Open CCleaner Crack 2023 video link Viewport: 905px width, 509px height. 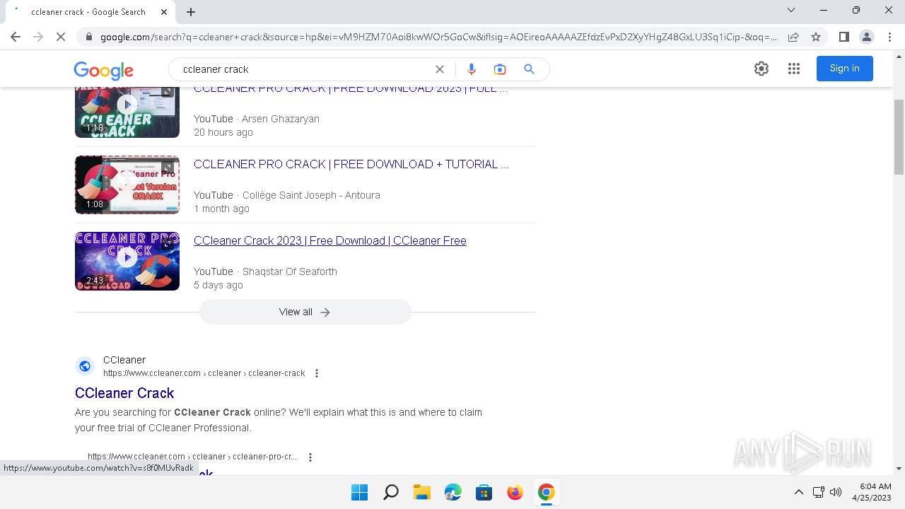click(x=330, y=240)
